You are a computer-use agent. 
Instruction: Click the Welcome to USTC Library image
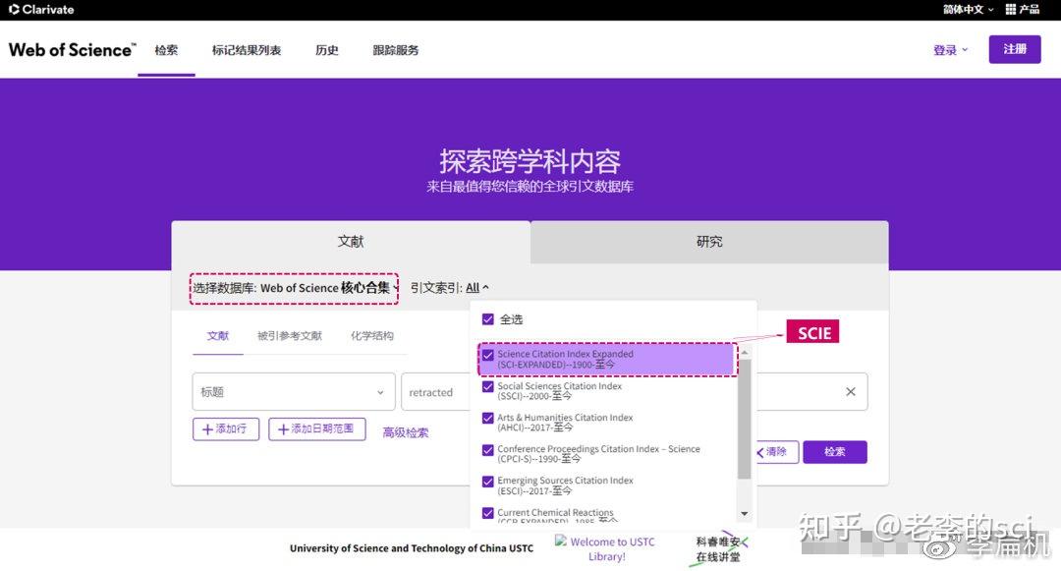[606, 548]
